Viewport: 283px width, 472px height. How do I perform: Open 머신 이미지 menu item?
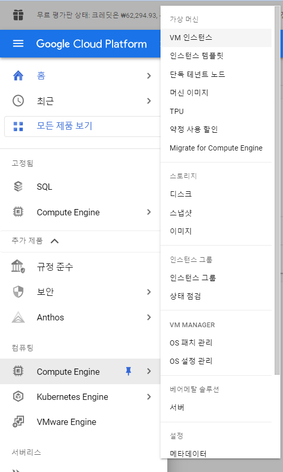216,93
